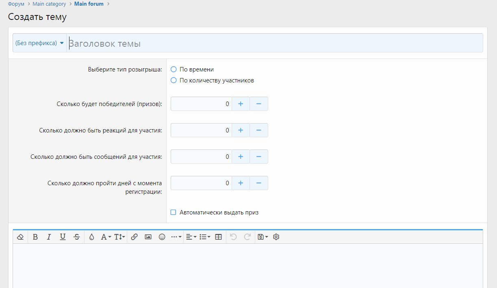Toggle Italic text formatting
Image resolution: width=497 pixels, height=288 pixels.
coord(49,237)
